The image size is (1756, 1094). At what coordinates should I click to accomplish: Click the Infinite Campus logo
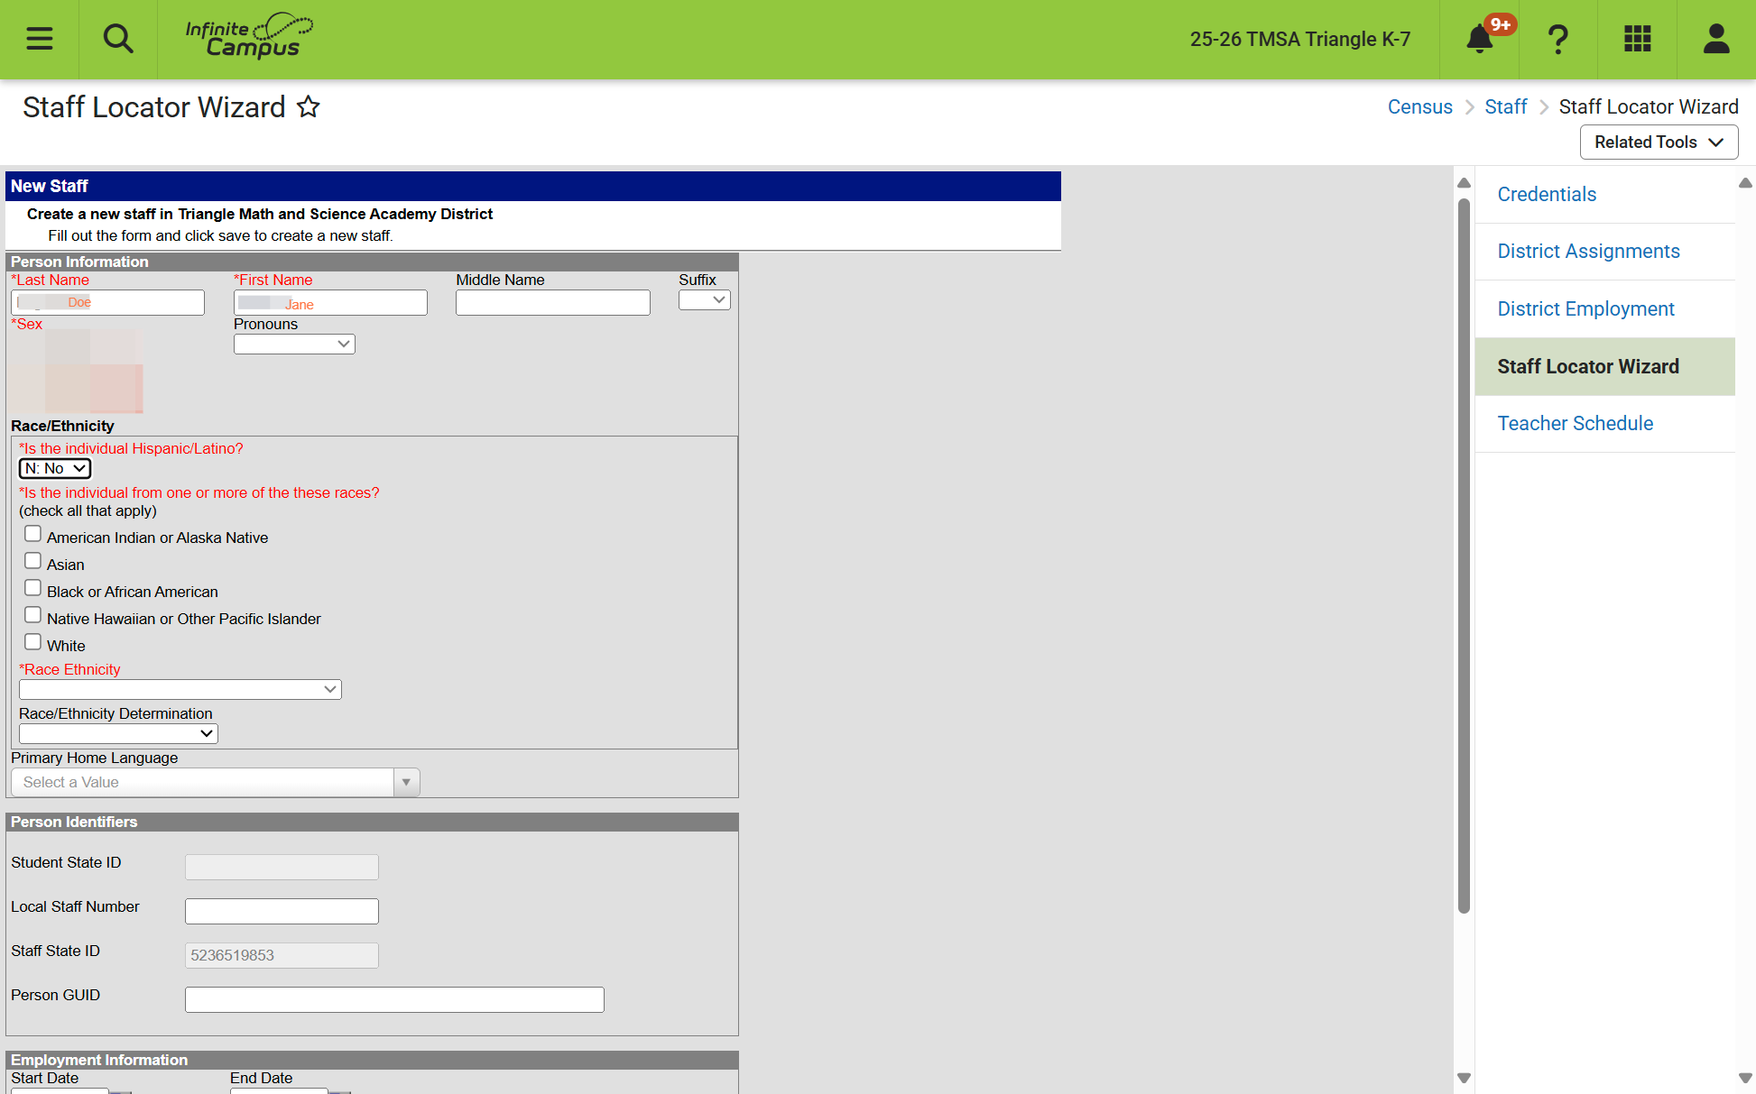249,37
